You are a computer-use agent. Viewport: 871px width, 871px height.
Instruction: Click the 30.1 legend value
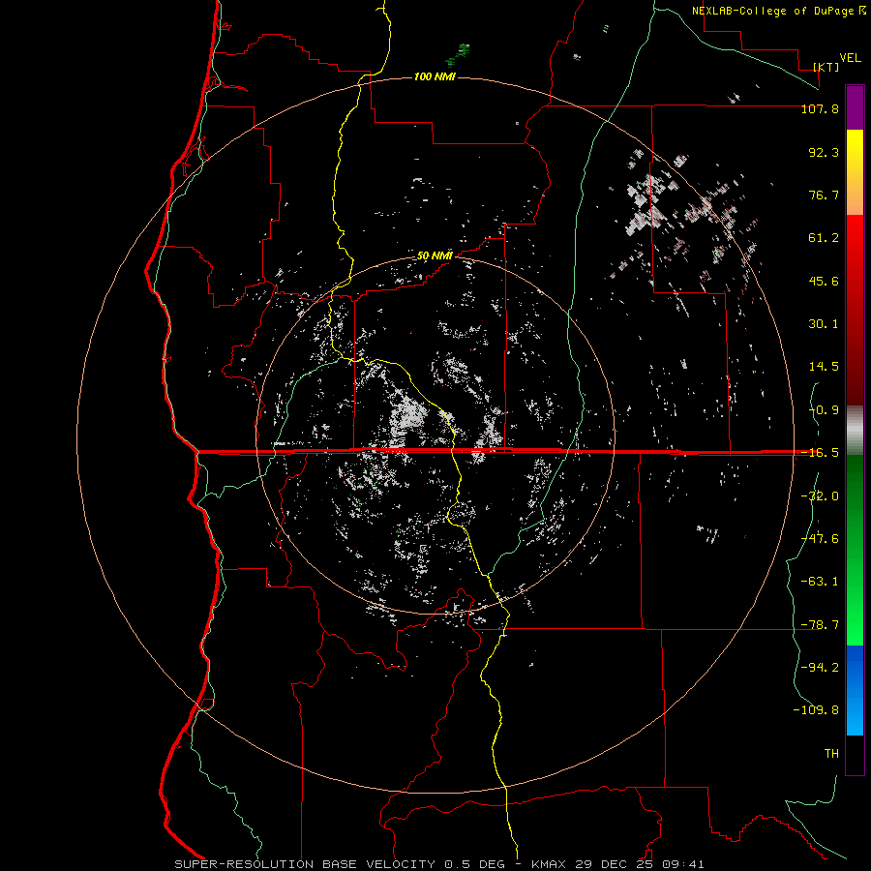coord(824,324)
